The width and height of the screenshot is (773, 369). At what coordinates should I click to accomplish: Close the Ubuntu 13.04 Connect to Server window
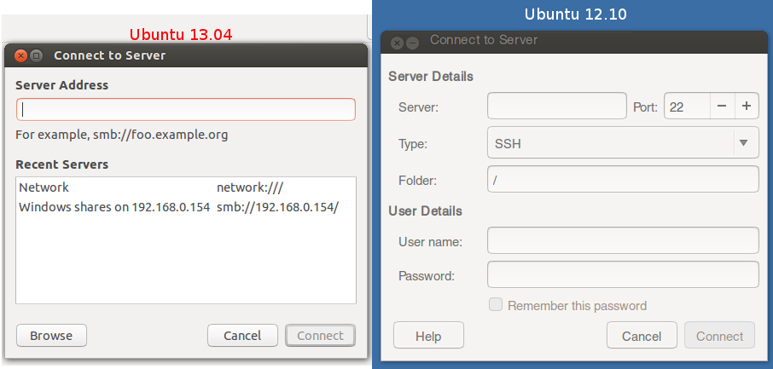coord(20,55)
